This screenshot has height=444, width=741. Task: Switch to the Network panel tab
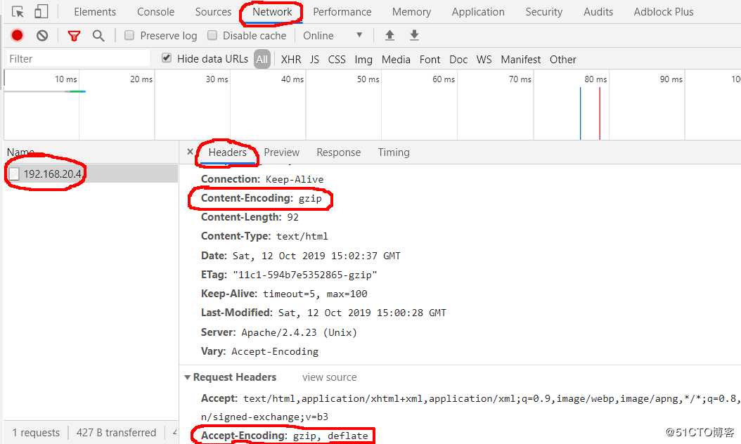[x=272, y=12]
